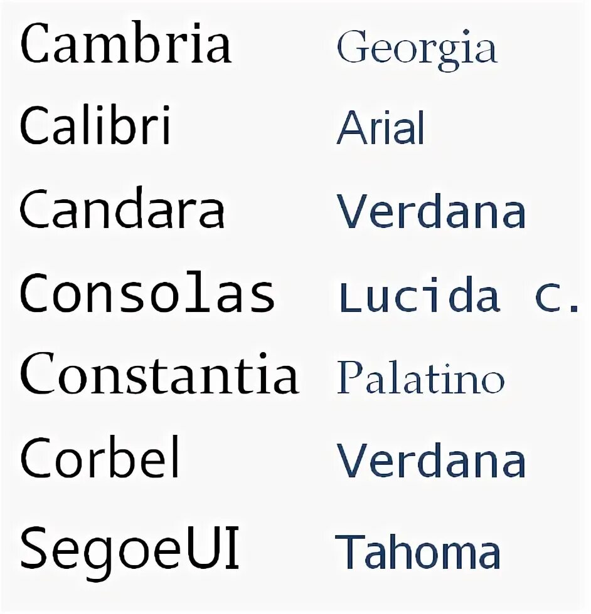Image resolution: width=591 pixels, height=614 pixels.
Task: Click Verdana beside Corbel
Action: tap(432, 460)
